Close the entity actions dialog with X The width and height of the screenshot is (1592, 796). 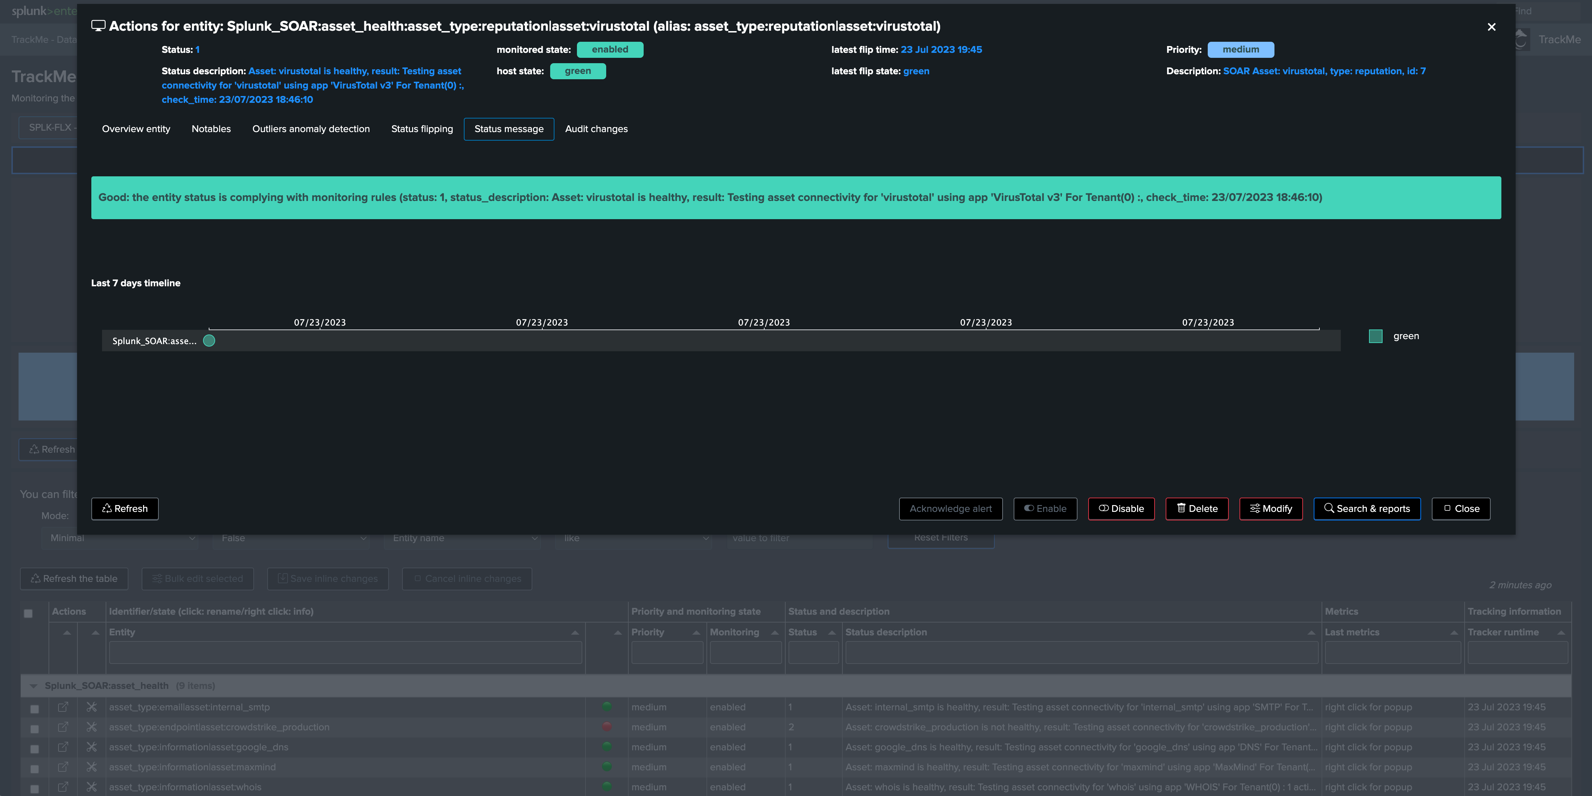click(1491, 27)
